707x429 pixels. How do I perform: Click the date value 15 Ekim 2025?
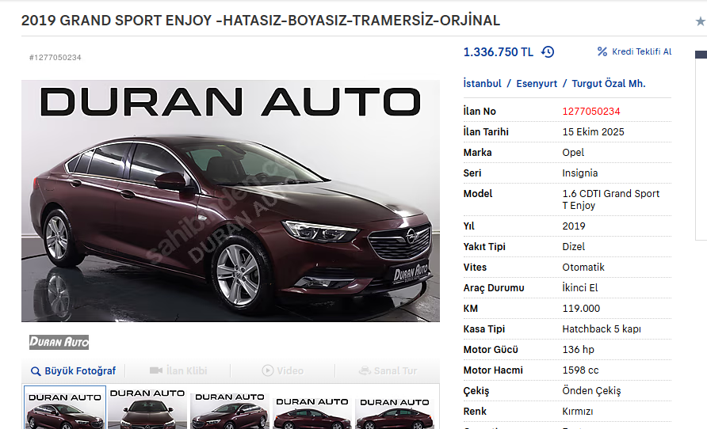point(593,132)
